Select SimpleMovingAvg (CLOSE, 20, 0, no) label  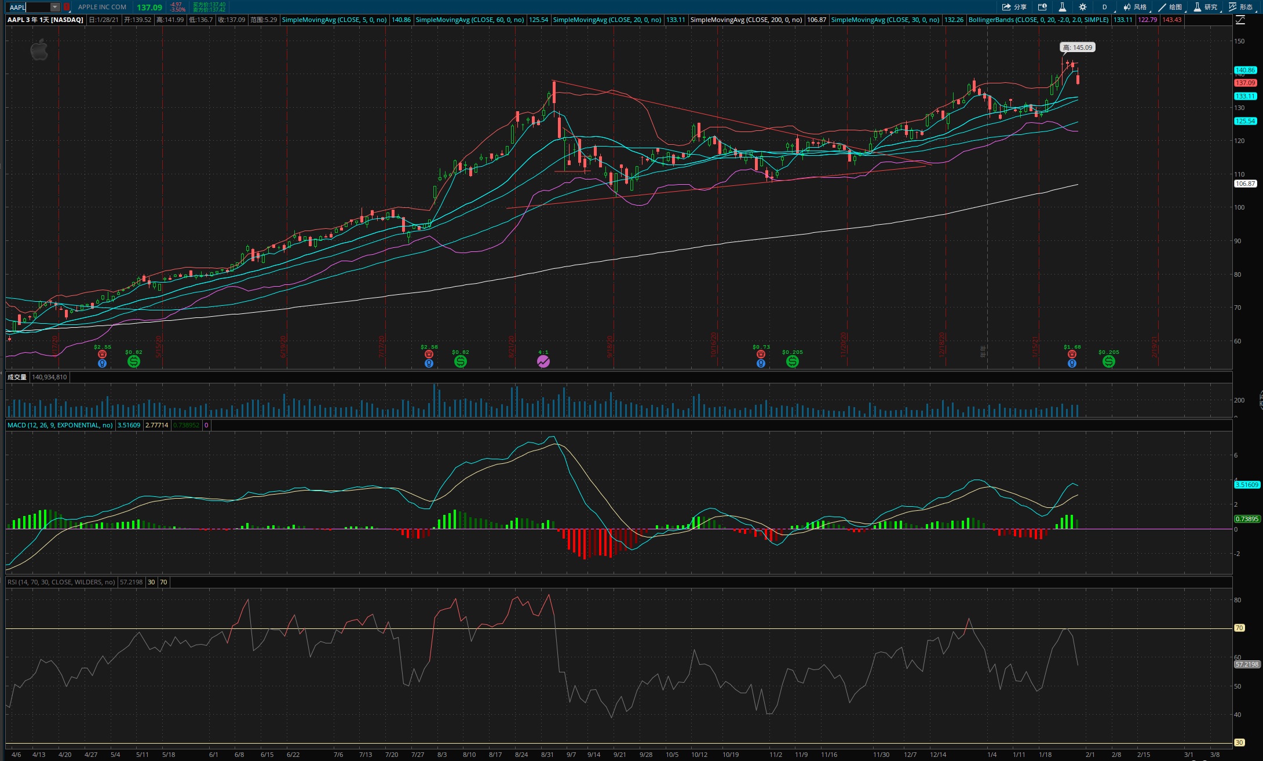coord(607,20)
